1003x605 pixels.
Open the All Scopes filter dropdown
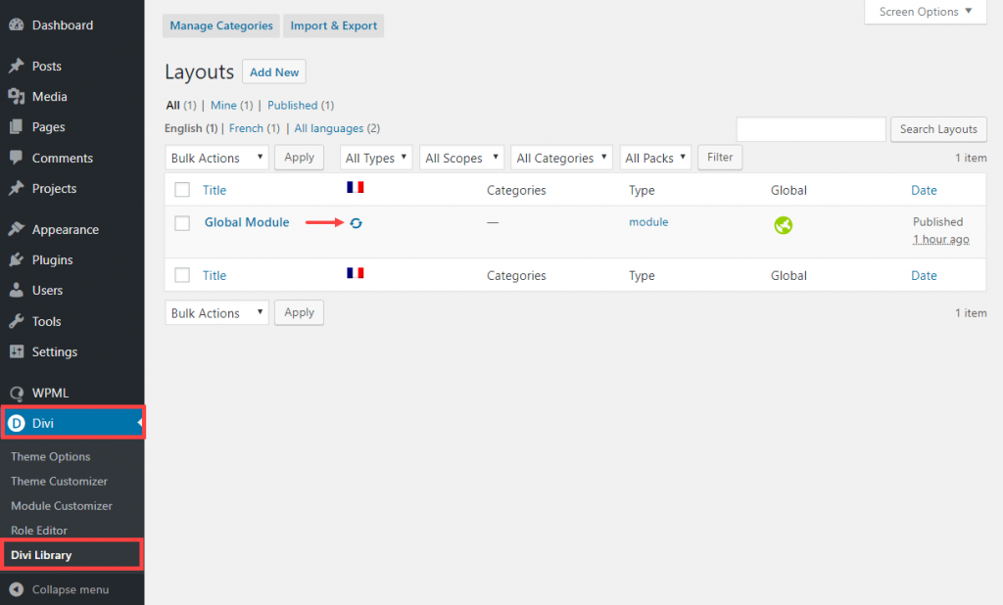[x=462, y=158]
